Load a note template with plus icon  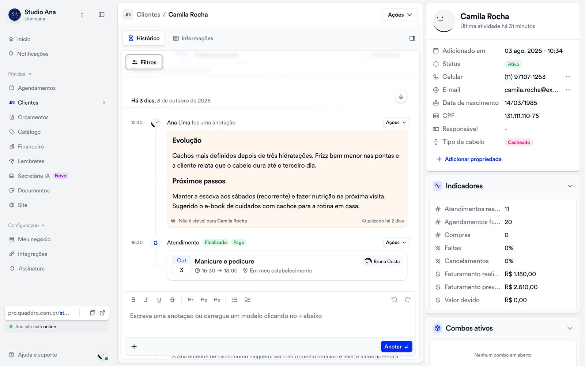tap(134, 347)
